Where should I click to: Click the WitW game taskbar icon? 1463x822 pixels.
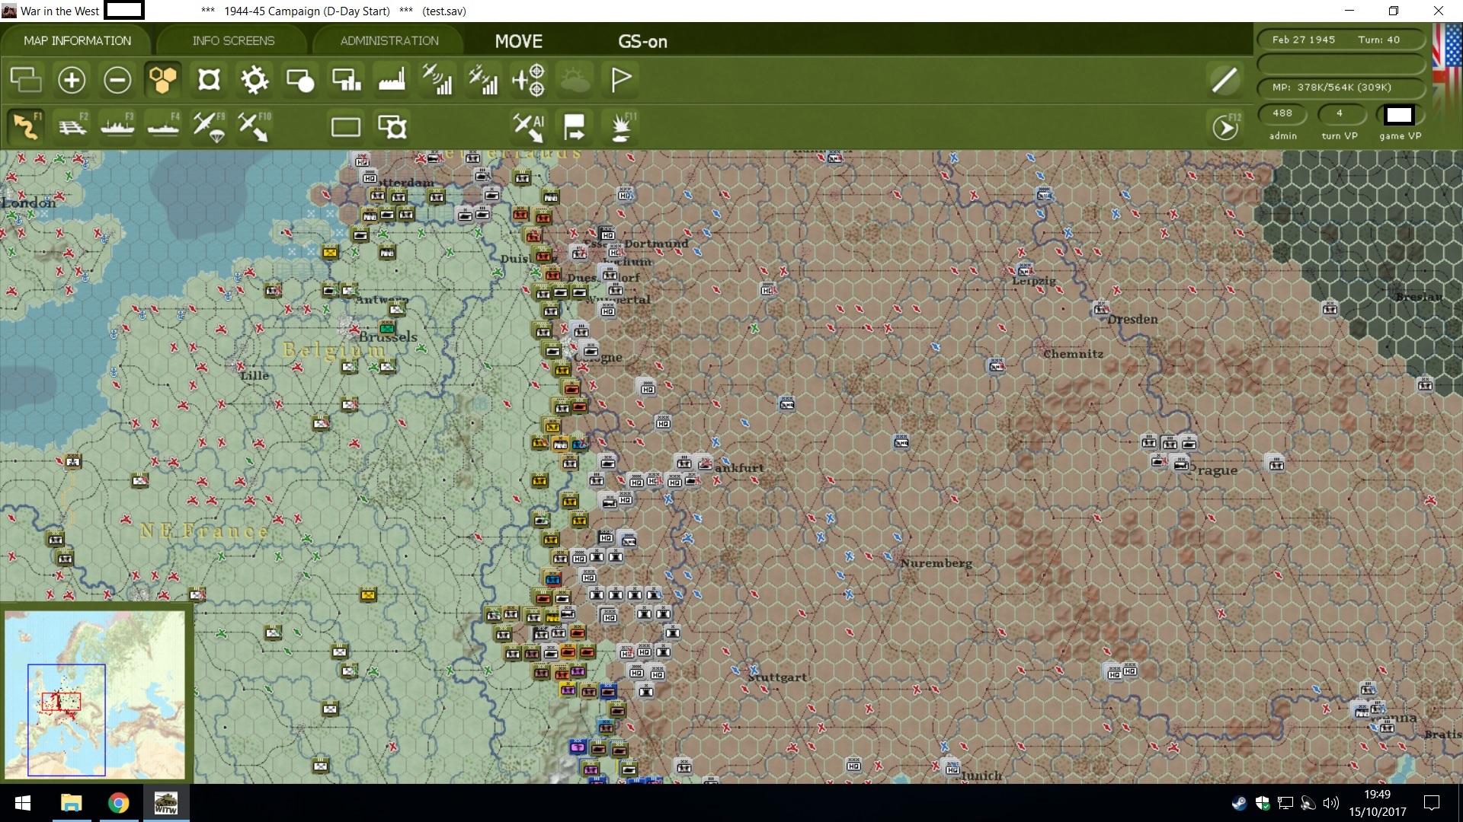[x=165, y=803]
